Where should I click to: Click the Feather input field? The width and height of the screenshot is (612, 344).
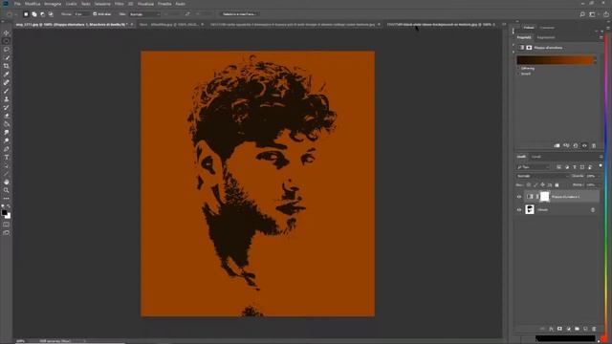coord(81,14)
